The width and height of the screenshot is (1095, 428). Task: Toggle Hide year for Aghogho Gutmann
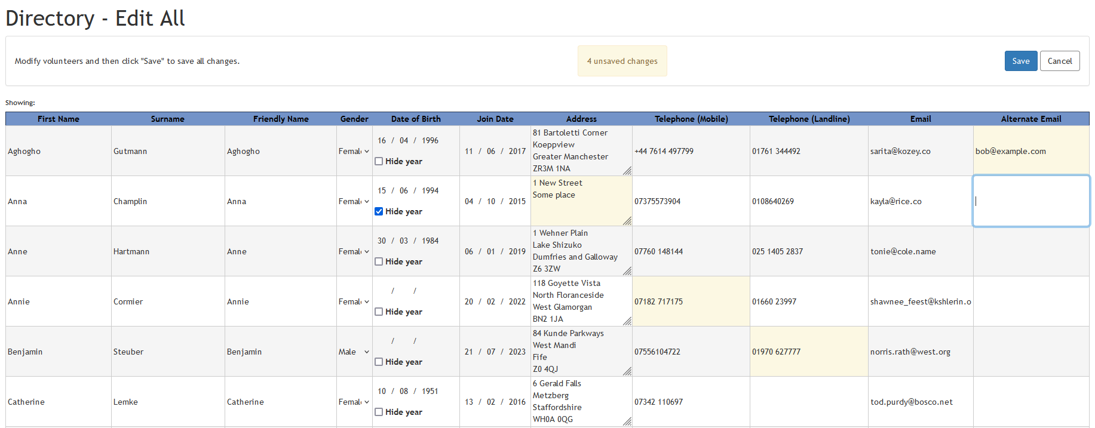tap(379, 161)
